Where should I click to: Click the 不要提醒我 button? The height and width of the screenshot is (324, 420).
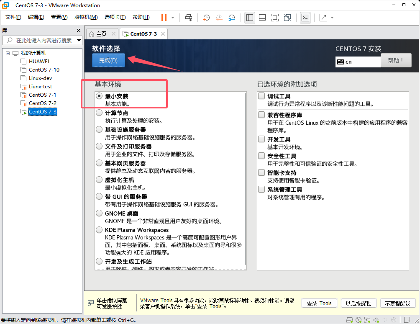point(398,303)
